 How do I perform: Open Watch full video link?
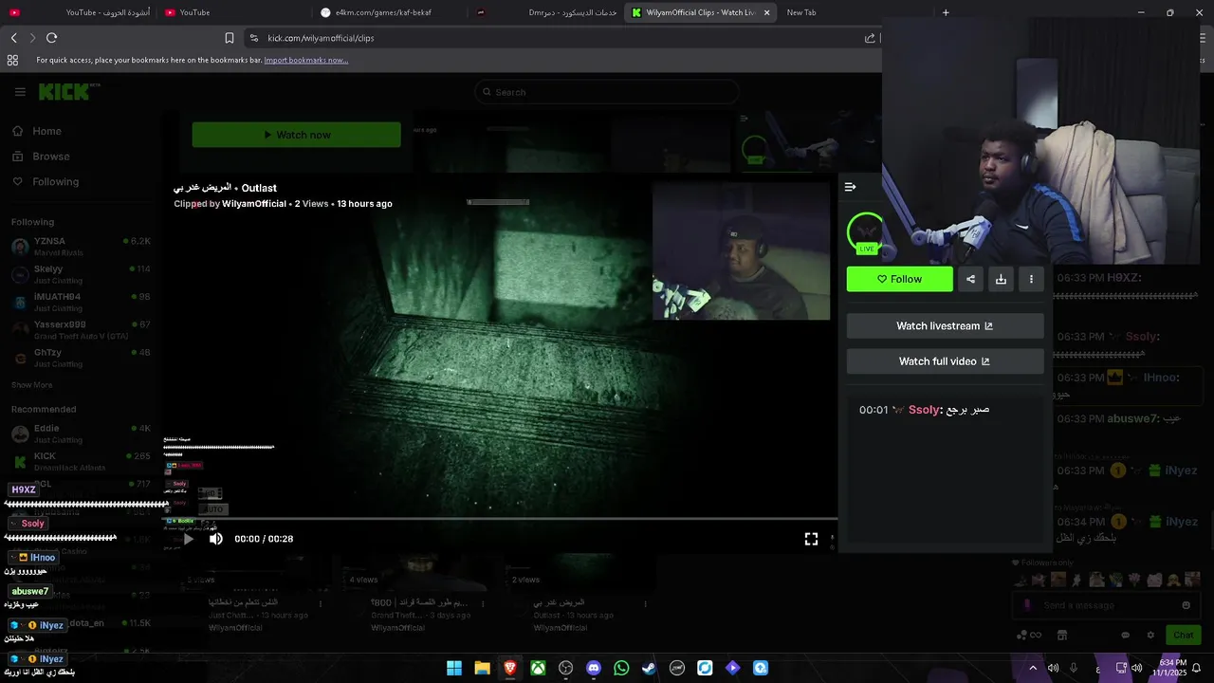tap(945, 361)
